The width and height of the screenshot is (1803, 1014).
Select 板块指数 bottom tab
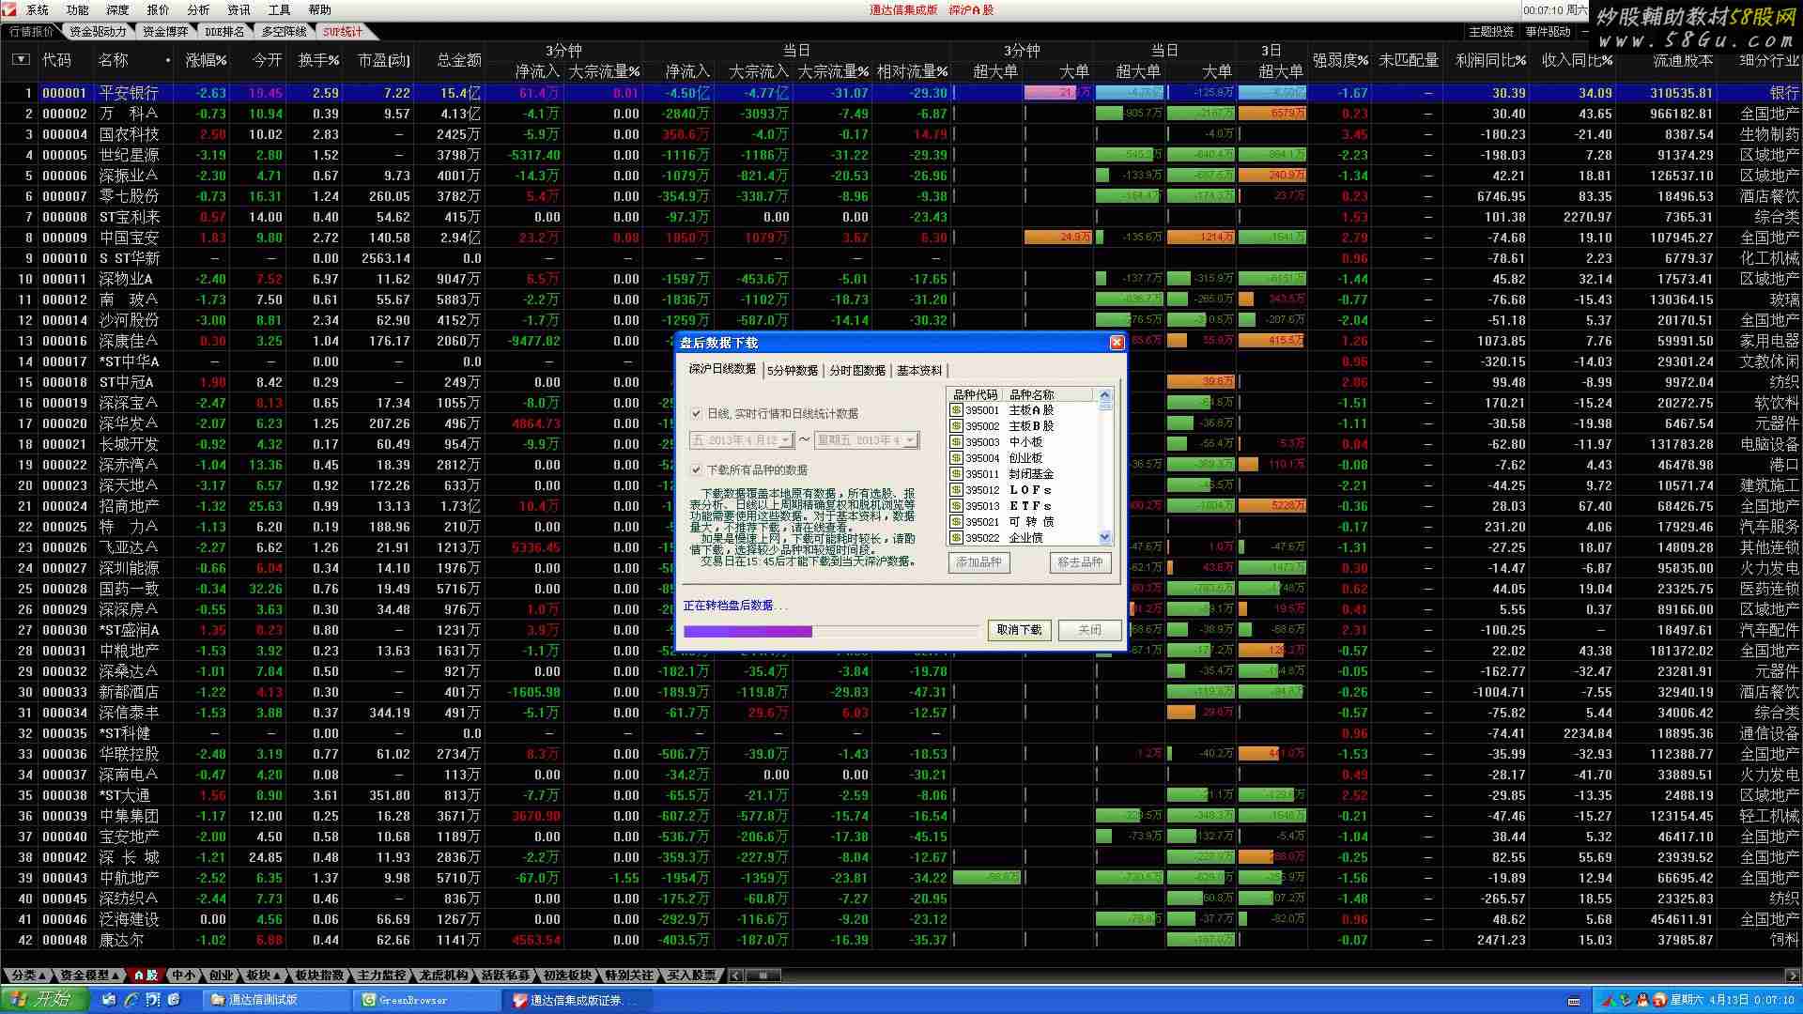[319, 976]
